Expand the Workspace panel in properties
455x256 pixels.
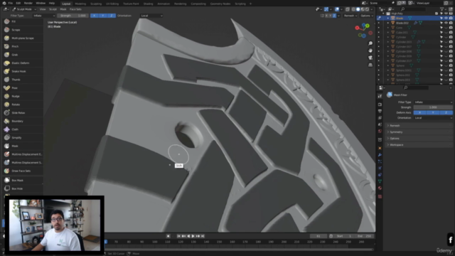(419, 145)
